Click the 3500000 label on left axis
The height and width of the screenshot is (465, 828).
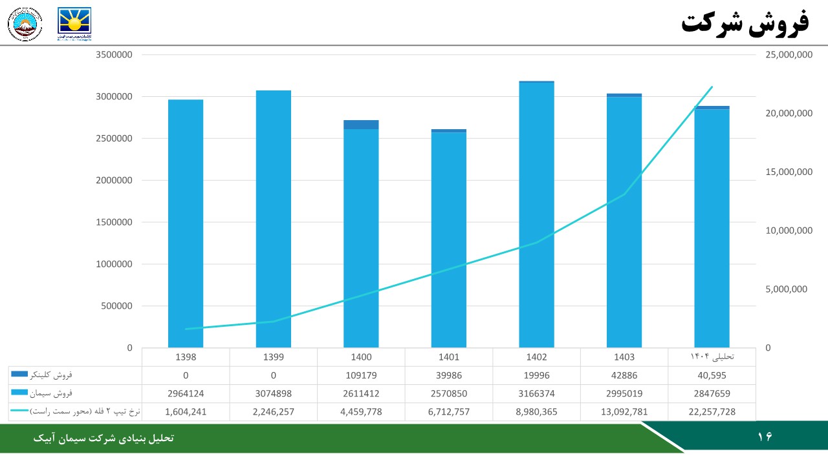[114, 55]
